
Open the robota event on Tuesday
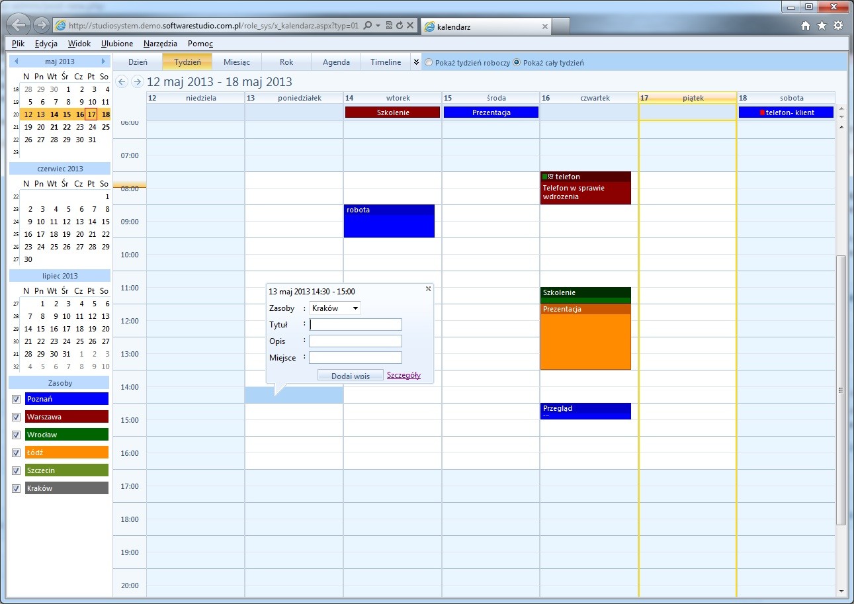389,221
